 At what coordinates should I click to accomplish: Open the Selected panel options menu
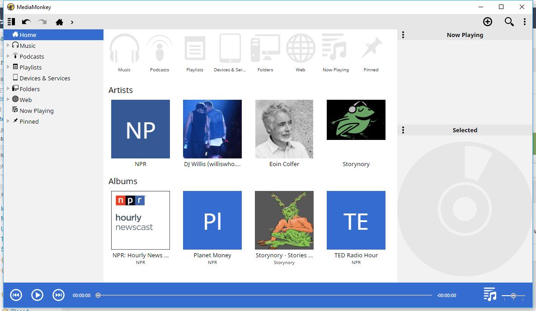(x=403, y=130)
